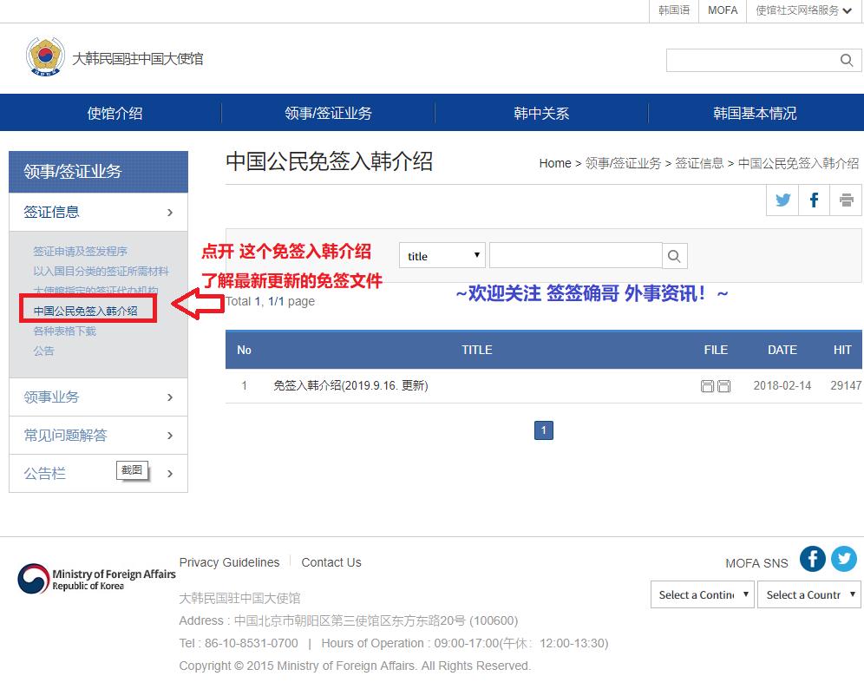Click the MOFA SNS Twitter icon in the footer
The height and width of the screenshot is (689, 864).
pos(843,559)
